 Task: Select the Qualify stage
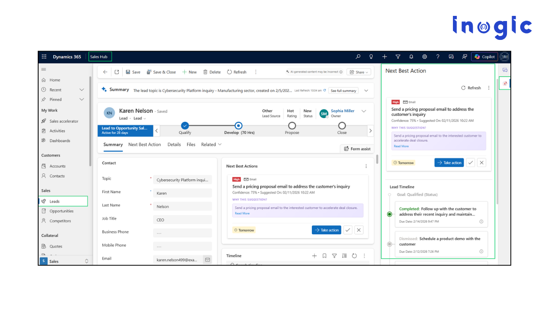tap(185, 126)
